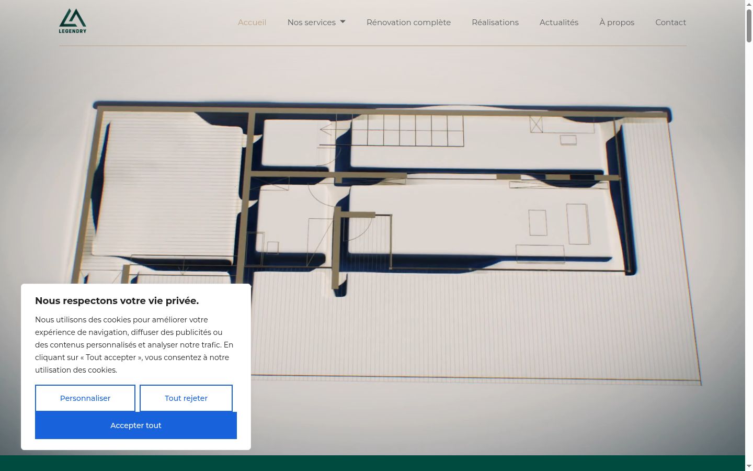The image size is (753, 471).
Task: Open the Accueil menu link
Action: [252, 23]
